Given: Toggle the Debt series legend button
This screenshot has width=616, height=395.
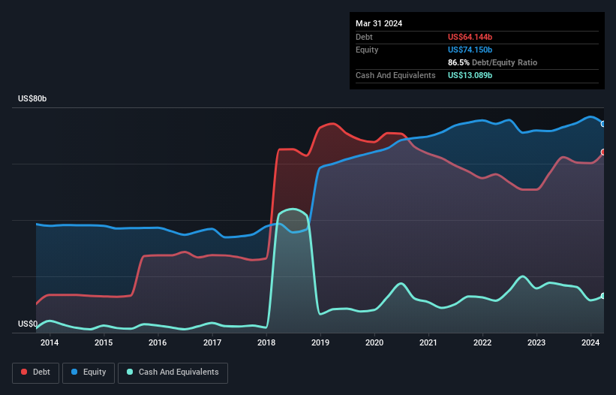Looking at the screenshot, I should pyautogui.click(x=35, y=372).
